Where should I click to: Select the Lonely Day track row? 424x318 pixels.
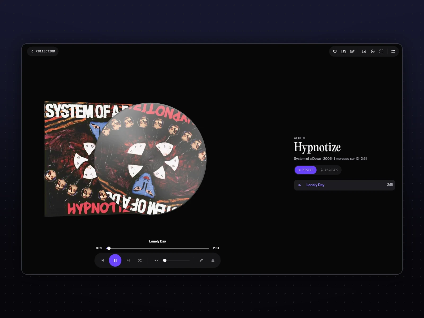(344, 185)
